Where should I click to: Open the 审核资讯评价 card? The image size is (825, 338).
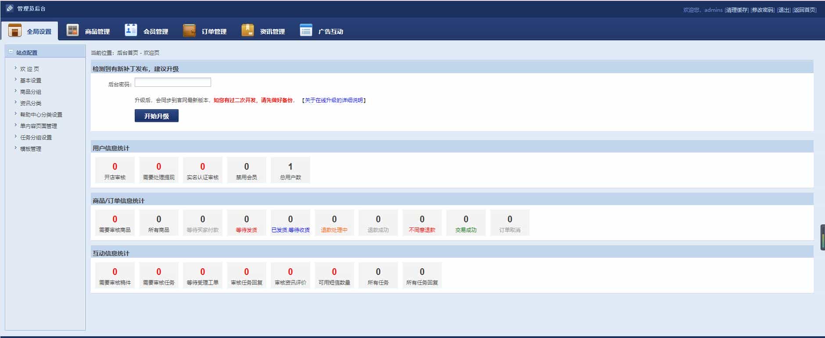(291, 275)
